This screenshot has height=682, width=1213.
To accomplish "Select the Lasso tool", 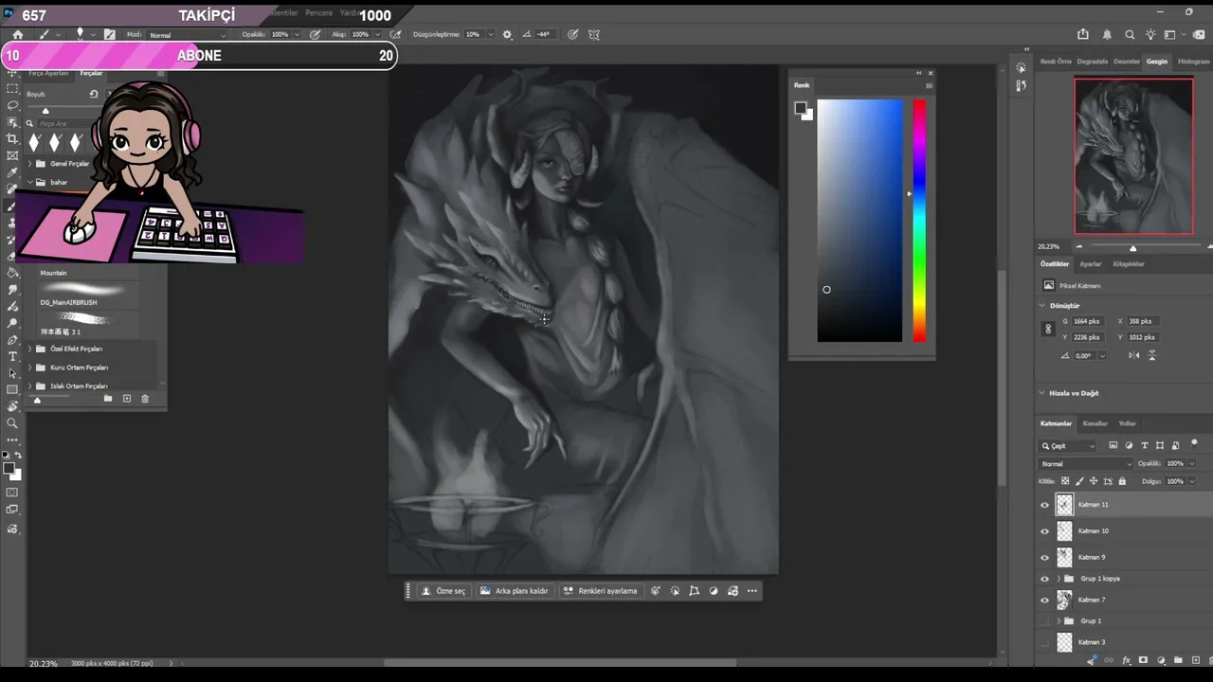I will [x=12, y=105].
